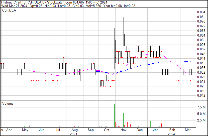The image size is (208, 136).
Task: Click the 5.0 M volume axis label
Action: coord(201,114)
